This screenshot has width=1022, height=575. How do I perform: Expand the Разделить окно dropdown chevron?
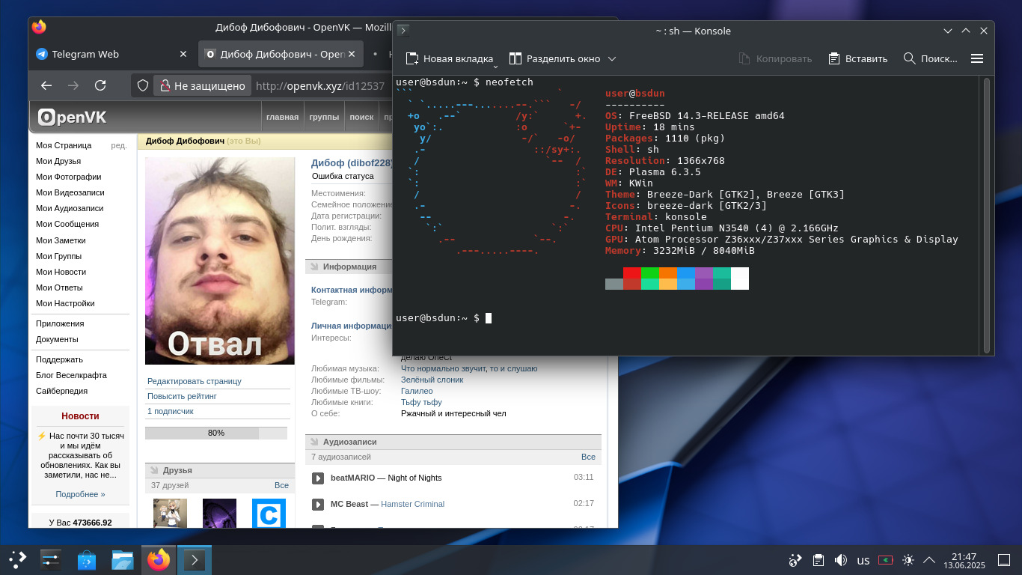pyautogui.click(x=612, y=58)
